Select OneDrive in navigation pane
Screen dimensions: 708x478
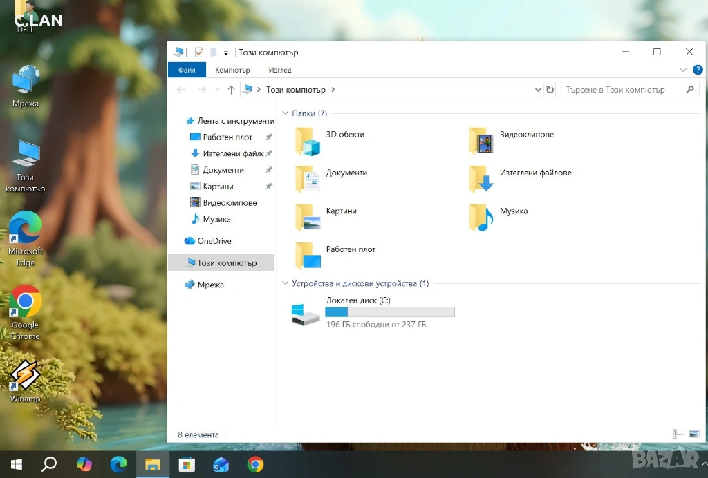(214, 241)
